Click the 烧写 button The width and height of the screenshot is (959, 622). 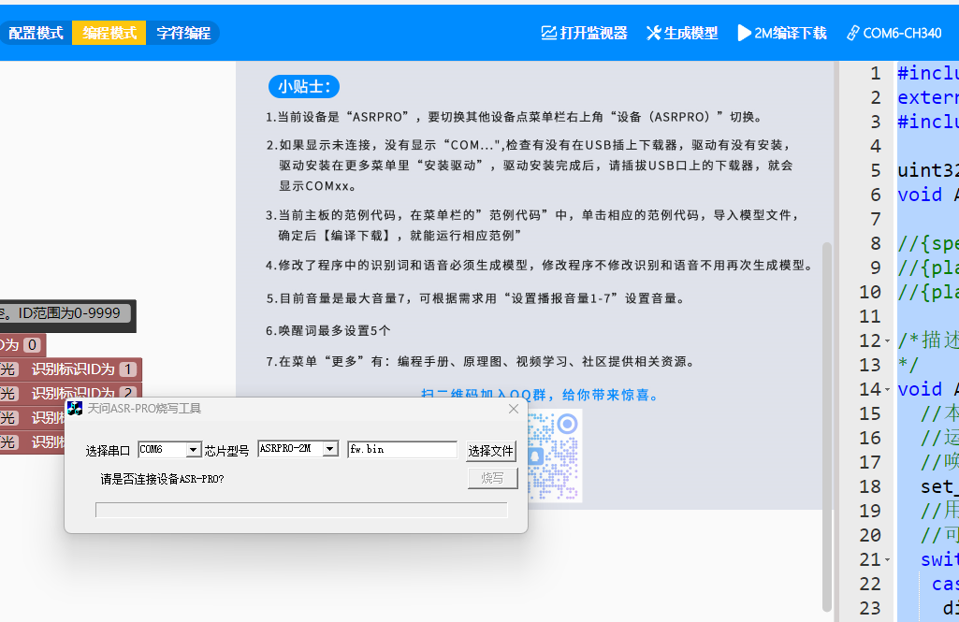(491, 479)
